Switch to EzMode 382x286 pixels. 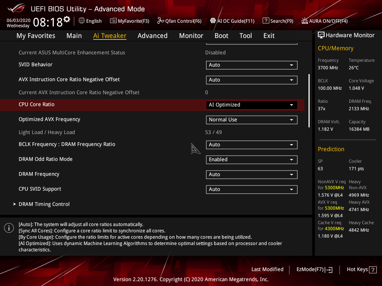pyautogui.click(x=314, y=269)
